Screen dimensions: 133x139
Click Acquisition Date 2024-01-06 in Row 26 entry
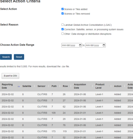point(80,94)
